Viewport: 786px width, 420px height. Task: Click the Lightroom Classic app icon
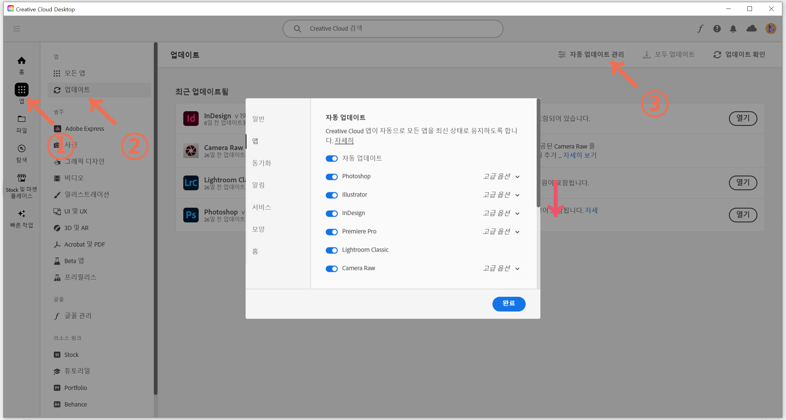191,183
